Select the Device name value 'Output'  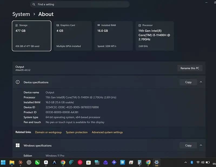[50, 92]
